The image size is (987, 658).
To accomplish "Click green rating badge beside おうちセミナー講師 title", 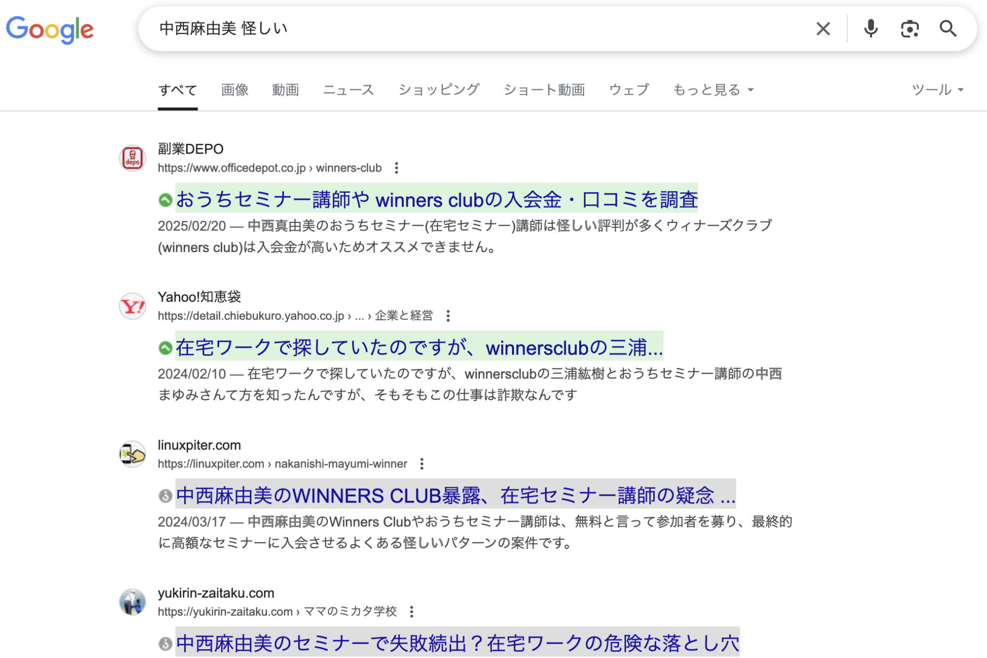I will click(165, 200).
